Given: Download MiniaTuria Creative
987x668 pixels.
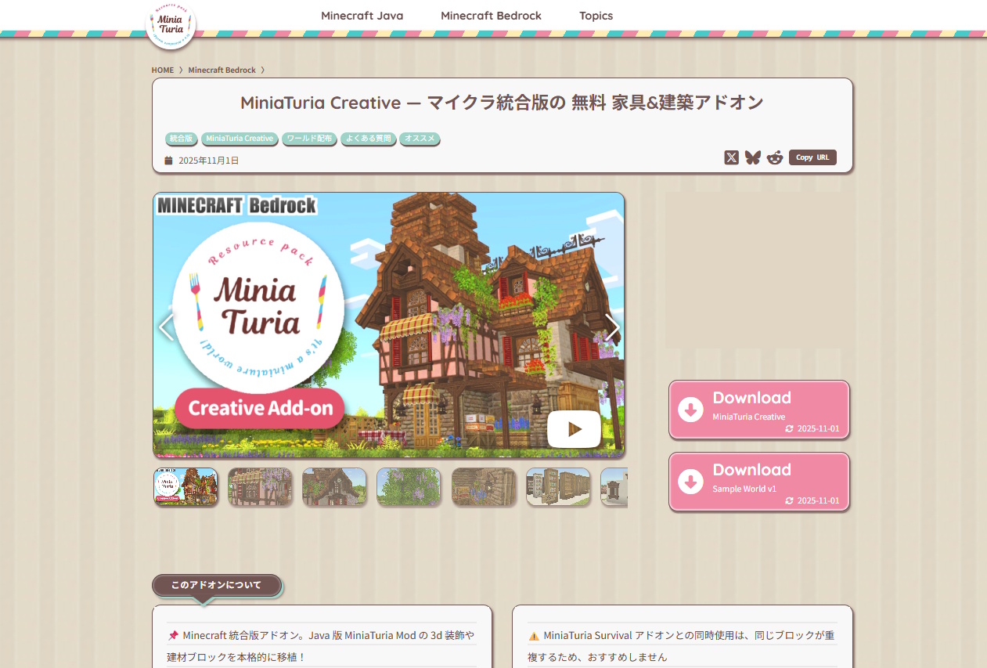Looking at the screenshot, I should [759, 410].
